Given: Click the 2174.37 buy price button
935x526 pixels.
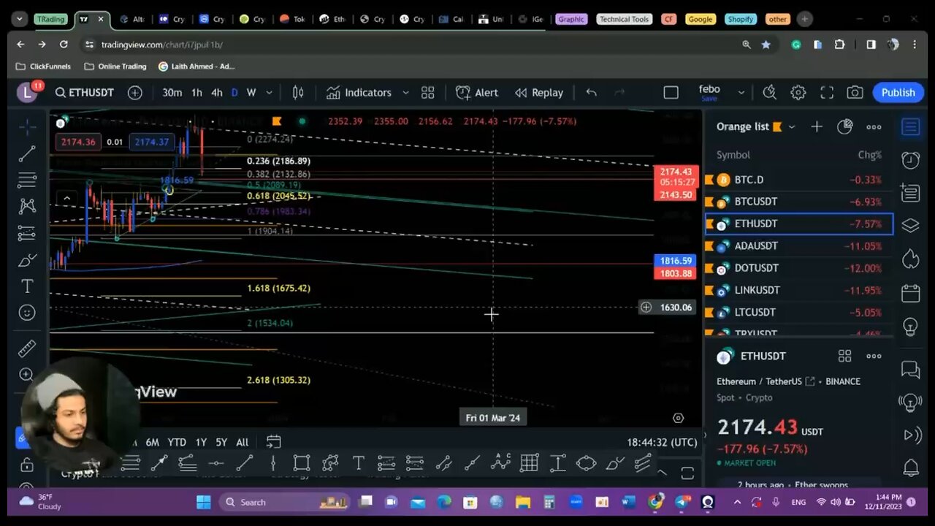Looking at the screenshot, I should tap(151, 142).
